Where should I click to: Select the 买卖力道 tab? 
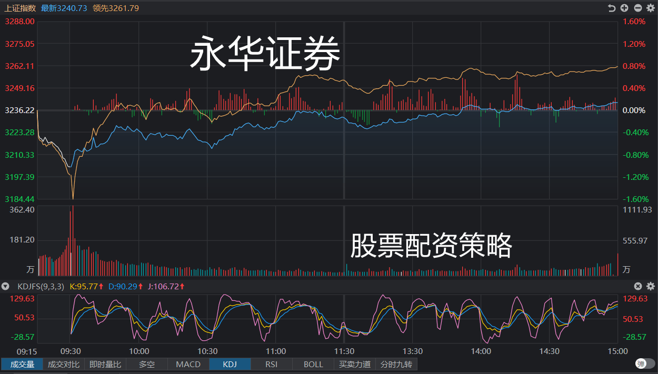tap(355, 364)
